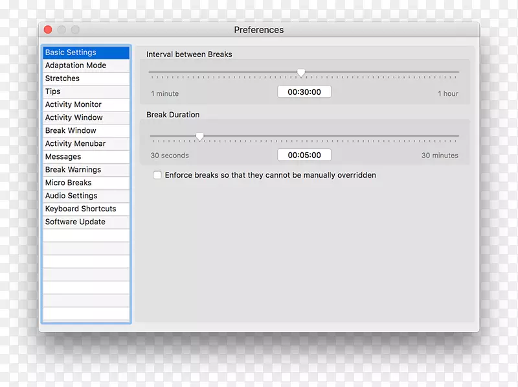Click the Break Duration slider thumb
Screen dimensions: 518x387
[199, 136]
